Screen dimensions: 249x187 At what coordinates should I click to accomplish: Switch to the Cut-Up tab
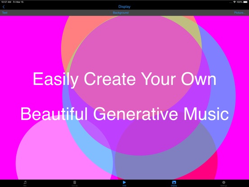74,183
